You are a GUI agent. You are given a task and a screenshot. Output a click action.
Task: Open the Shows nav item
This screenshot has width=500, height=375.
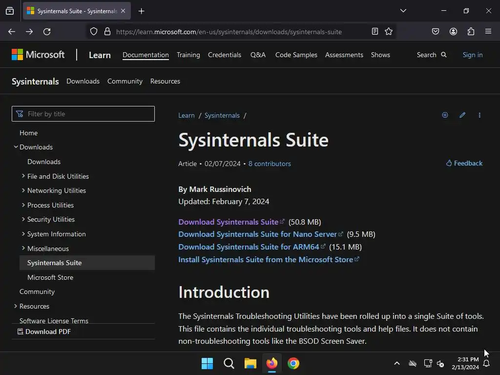pyautogui.click(x=380, y=55)
